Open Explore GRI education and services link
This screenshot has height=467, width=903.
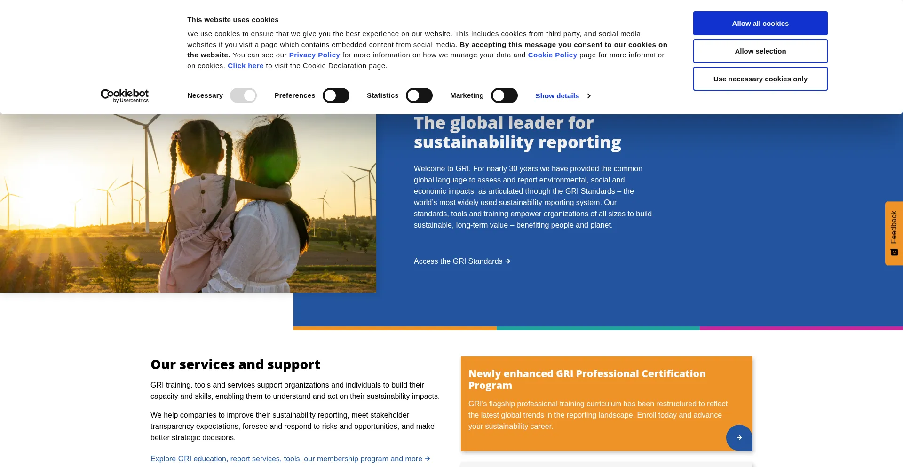[x=290, y=459]
